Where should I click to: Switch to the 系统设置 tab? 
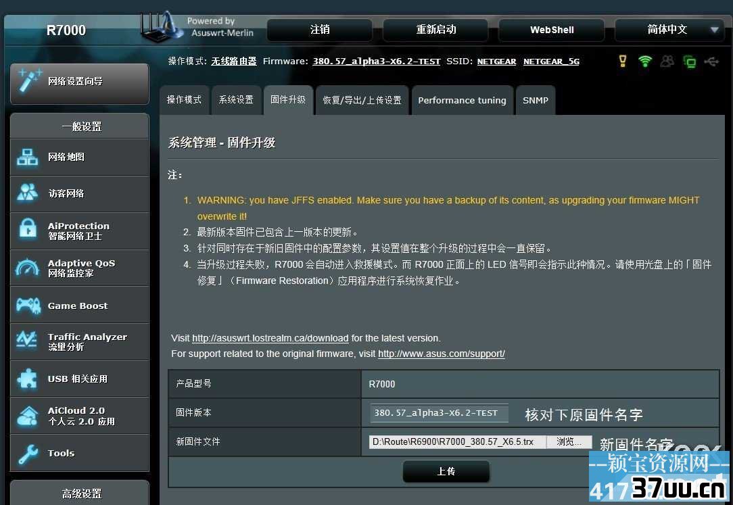click(x=236, y=100)
